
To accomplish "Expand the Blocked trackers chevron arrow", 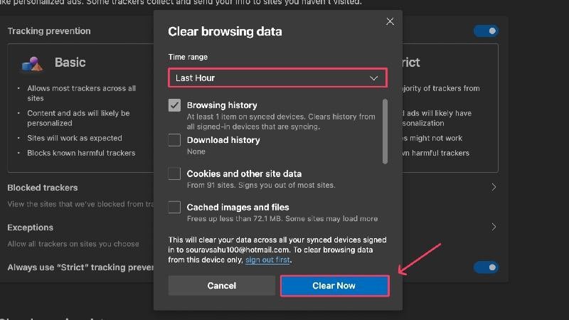I will click(x=494, y=187).
